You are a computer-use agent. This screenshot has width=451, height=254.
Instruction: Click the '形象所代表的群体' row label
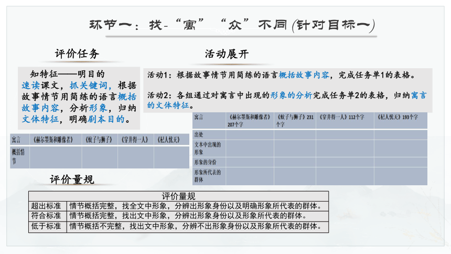[x=209, y=176]
